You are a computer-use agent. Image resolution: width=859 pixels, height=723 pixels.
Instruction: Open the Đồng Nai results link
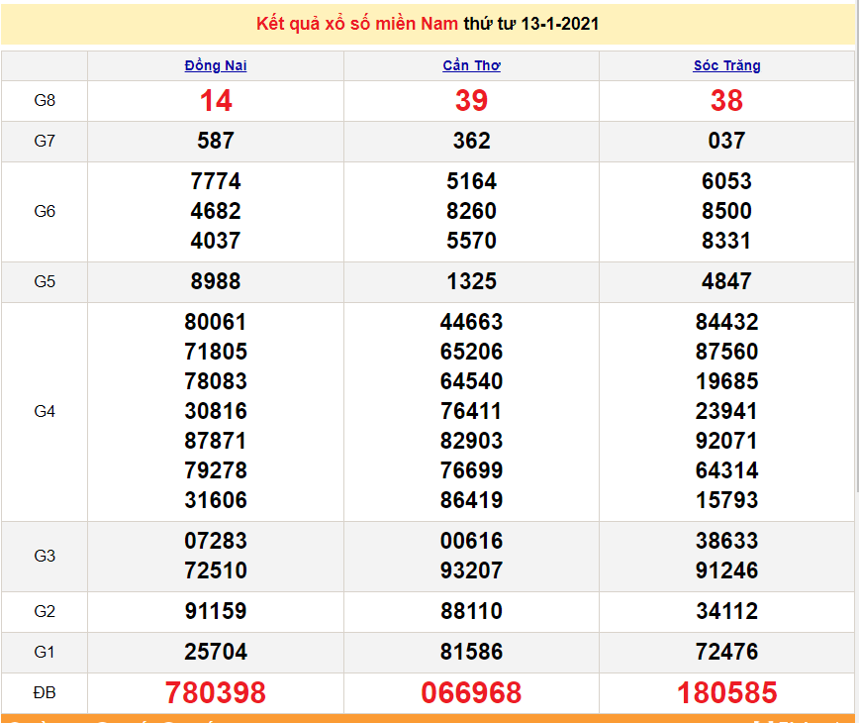(x=215, y=65)
